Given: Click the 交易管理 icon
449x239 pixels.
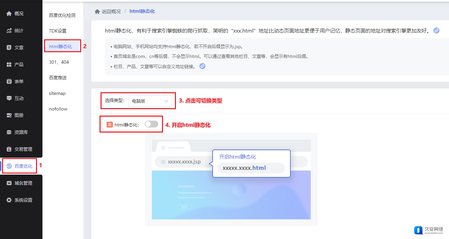Looking at the screenshot, I should coord(9,149).
